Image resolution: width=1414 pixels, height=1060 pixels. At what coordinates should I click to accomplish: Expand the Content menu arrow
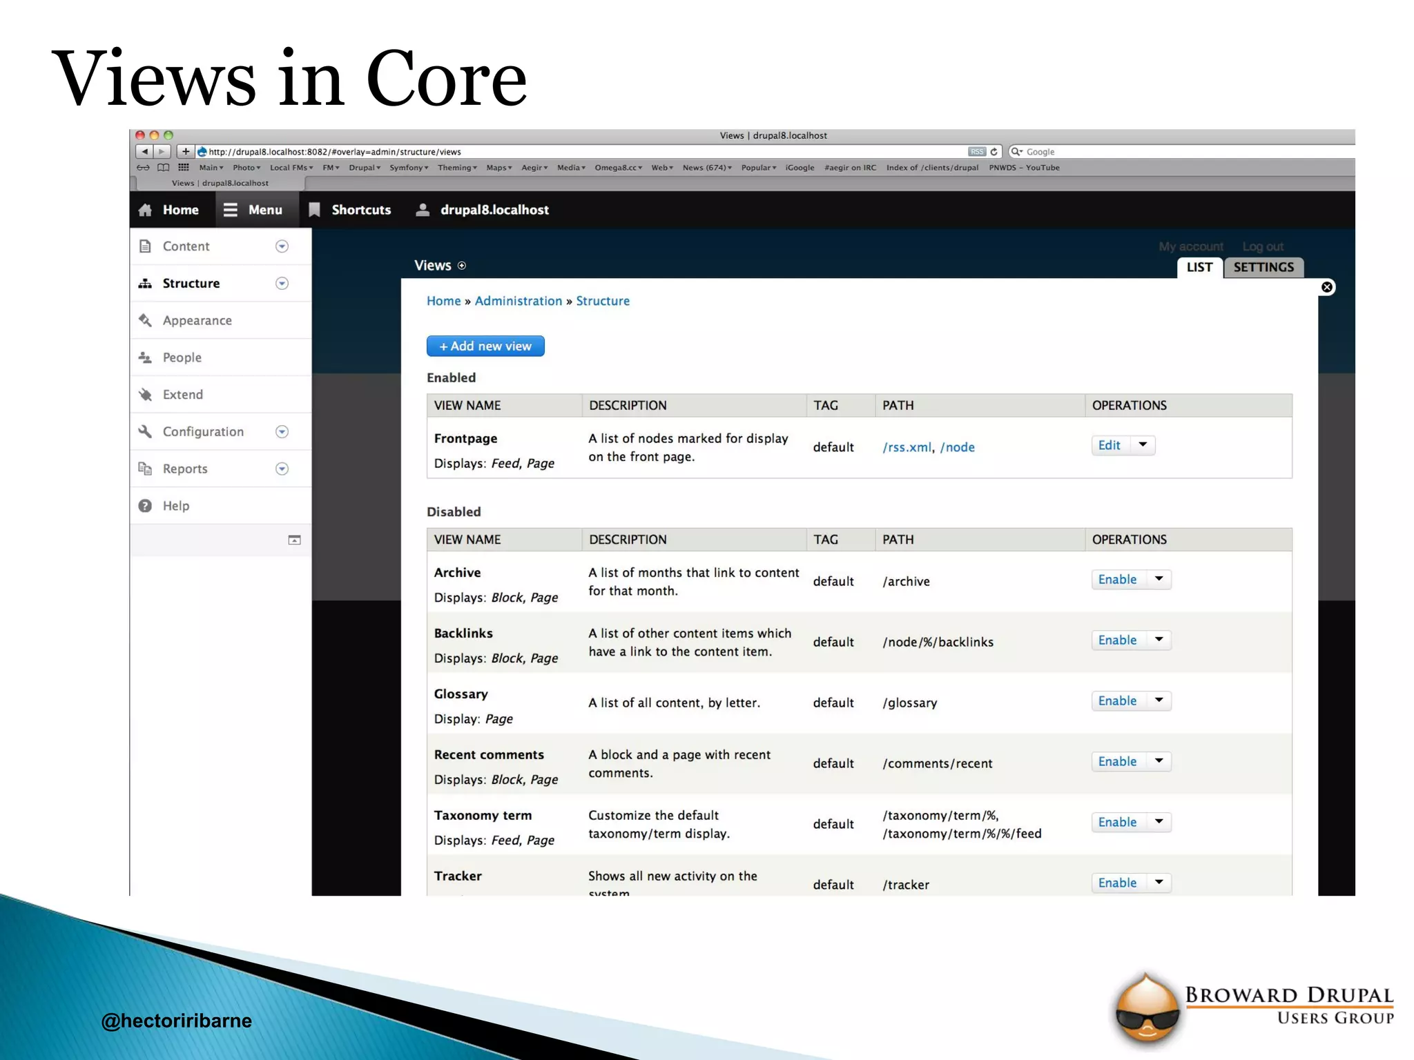point(282,246)
